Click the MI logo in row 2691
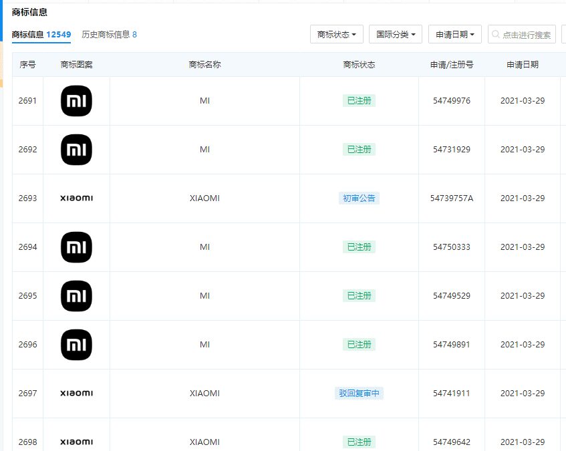566x451 pixels. pos(76,101)
